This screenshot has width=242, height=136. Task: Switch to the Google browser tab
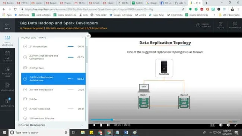(x=152, y=3)
